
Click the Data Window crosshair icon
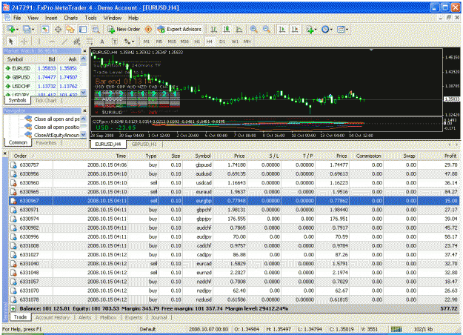pyautogui.click(x=59, y=29)
